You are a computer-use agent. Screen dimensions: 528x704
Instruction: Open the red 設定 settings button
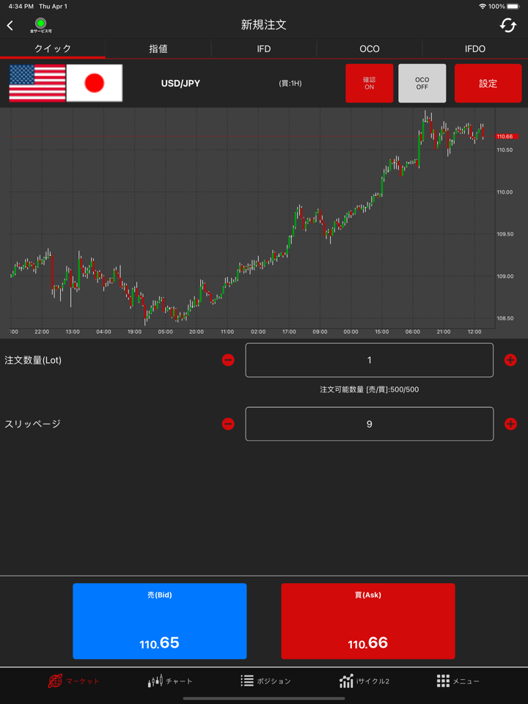[x=488, y=83]
